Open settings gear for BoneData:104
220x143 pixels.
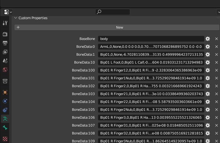tap(208, 102)
